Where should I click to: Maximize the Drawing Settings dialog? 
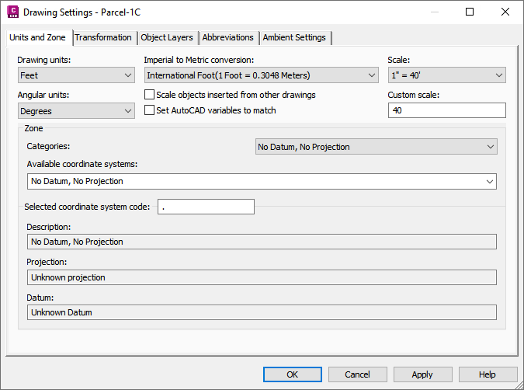point(470,12)
